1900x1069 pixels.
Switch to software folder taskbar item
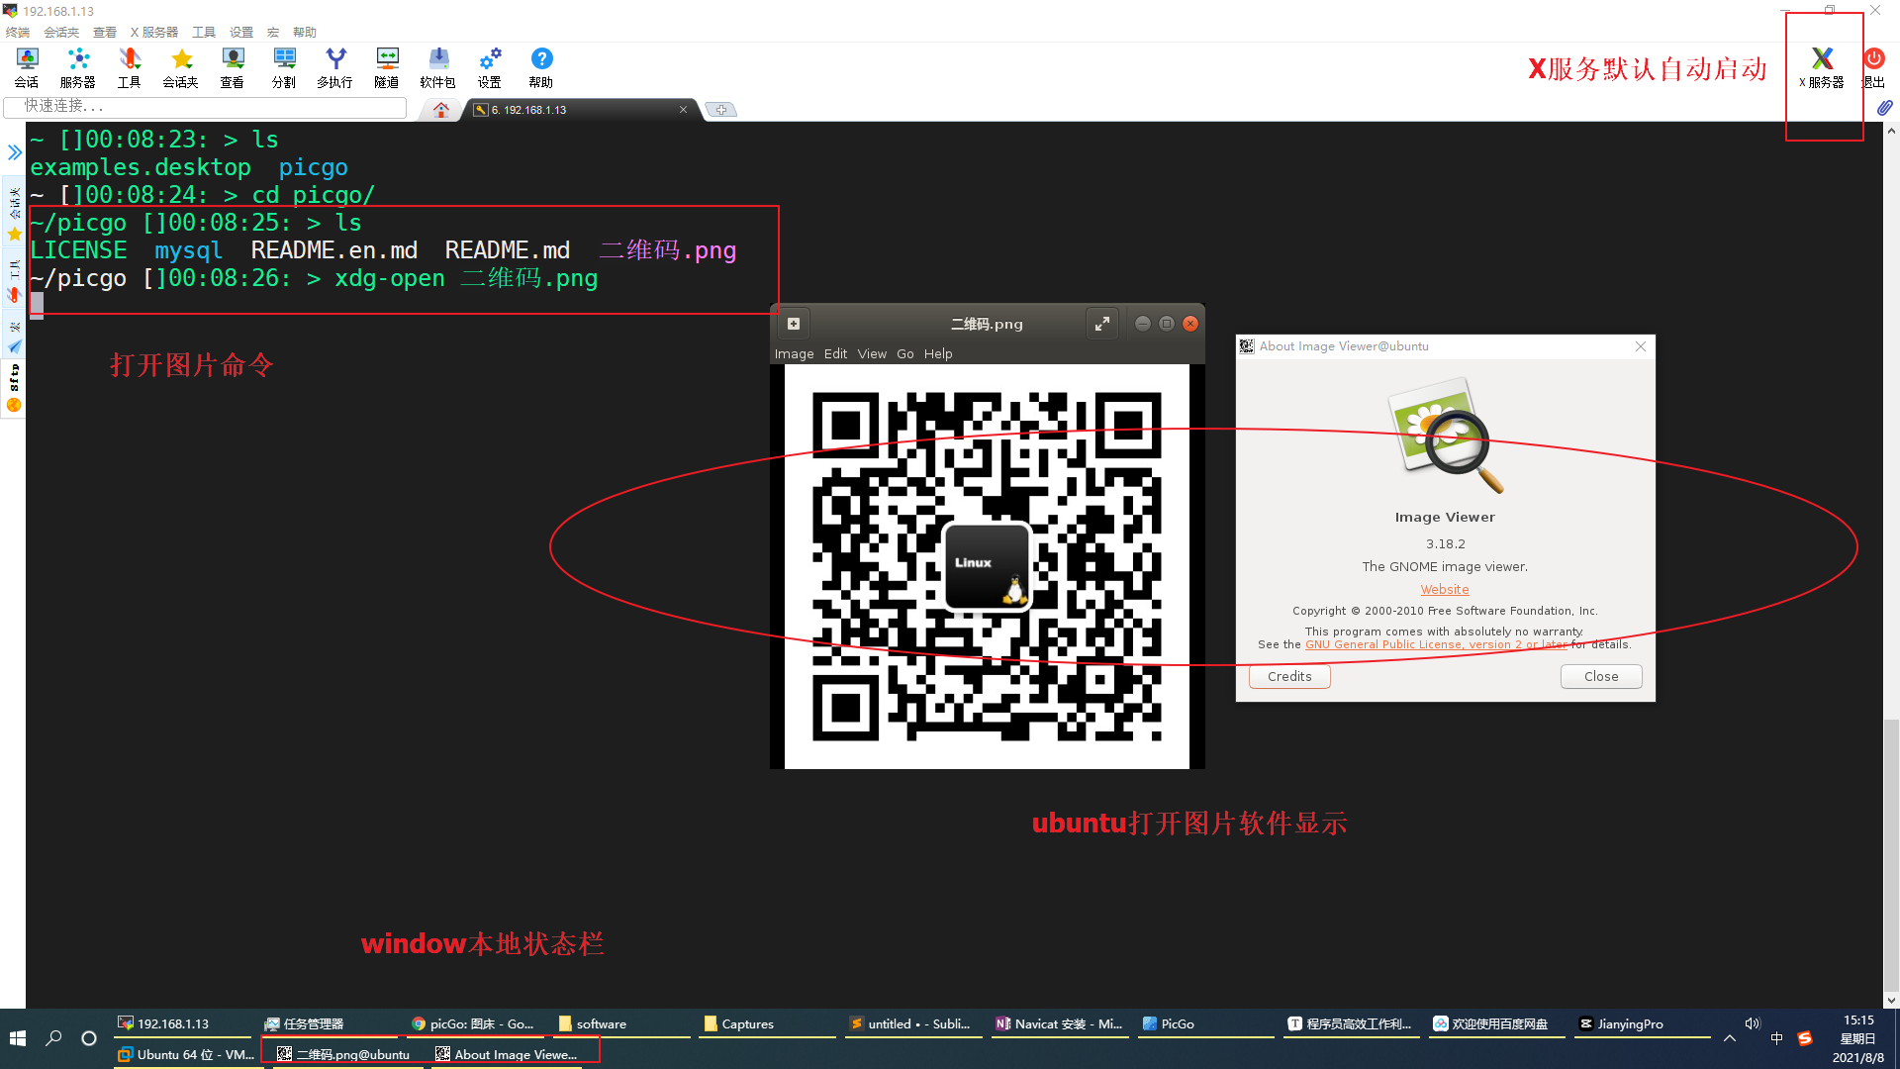point(620,1023)
